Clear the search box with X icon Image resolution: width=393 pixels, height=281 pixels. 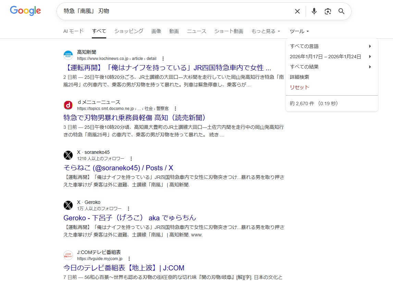297,11
